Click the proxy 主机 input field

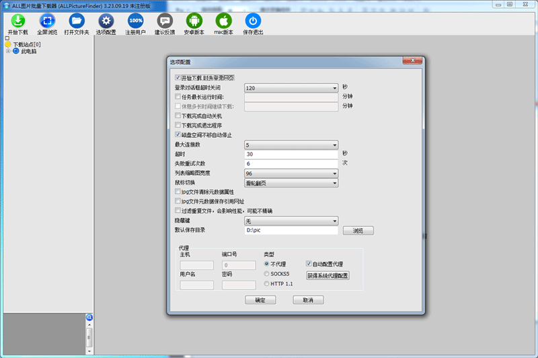196,265
